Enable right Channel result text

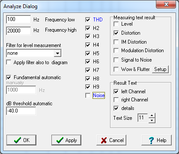point(116,100)
